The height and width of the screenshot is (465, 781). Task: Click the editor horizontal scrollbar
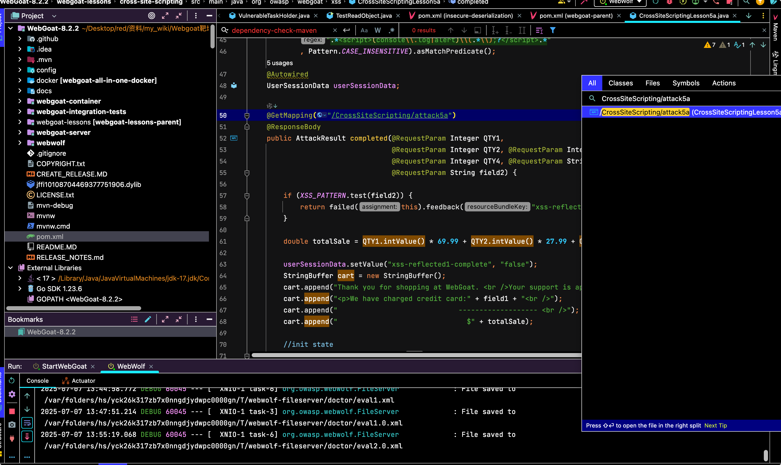pos(416,355)
